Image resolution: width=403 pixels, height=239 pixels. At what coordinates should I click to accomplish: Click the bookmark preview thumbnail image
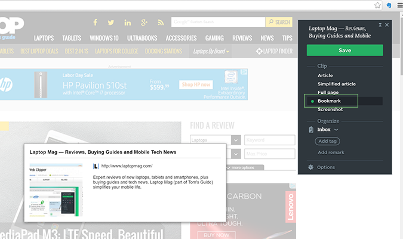(56, 190)
